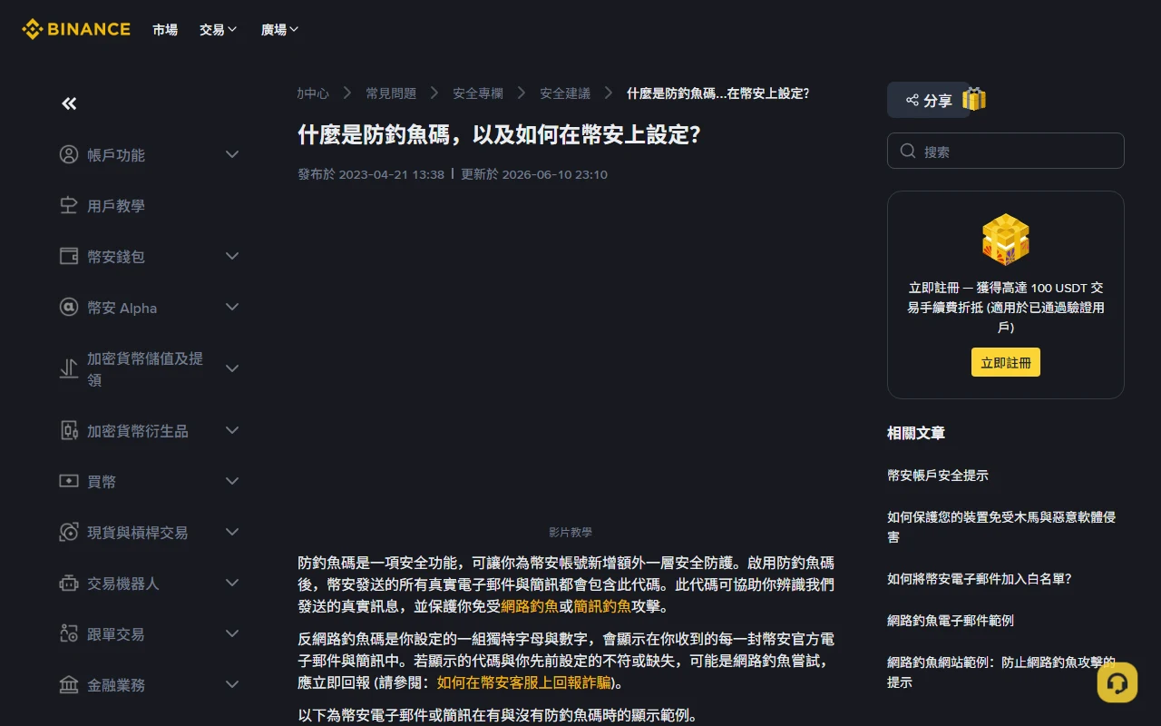
Task: Click the Binance logo
Action: click(76, 29)
